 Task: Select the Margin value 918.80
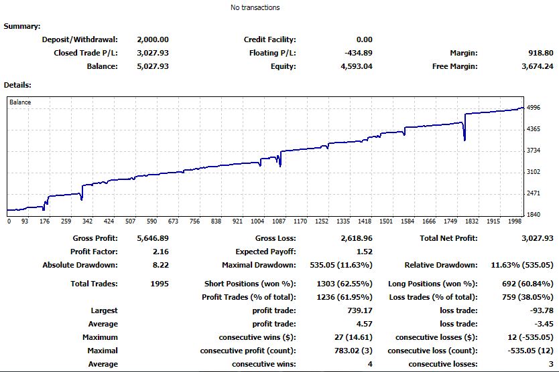540,53
